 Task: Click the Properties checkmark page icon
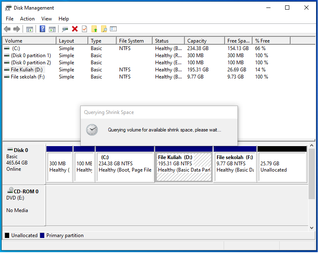coord(84,29)
